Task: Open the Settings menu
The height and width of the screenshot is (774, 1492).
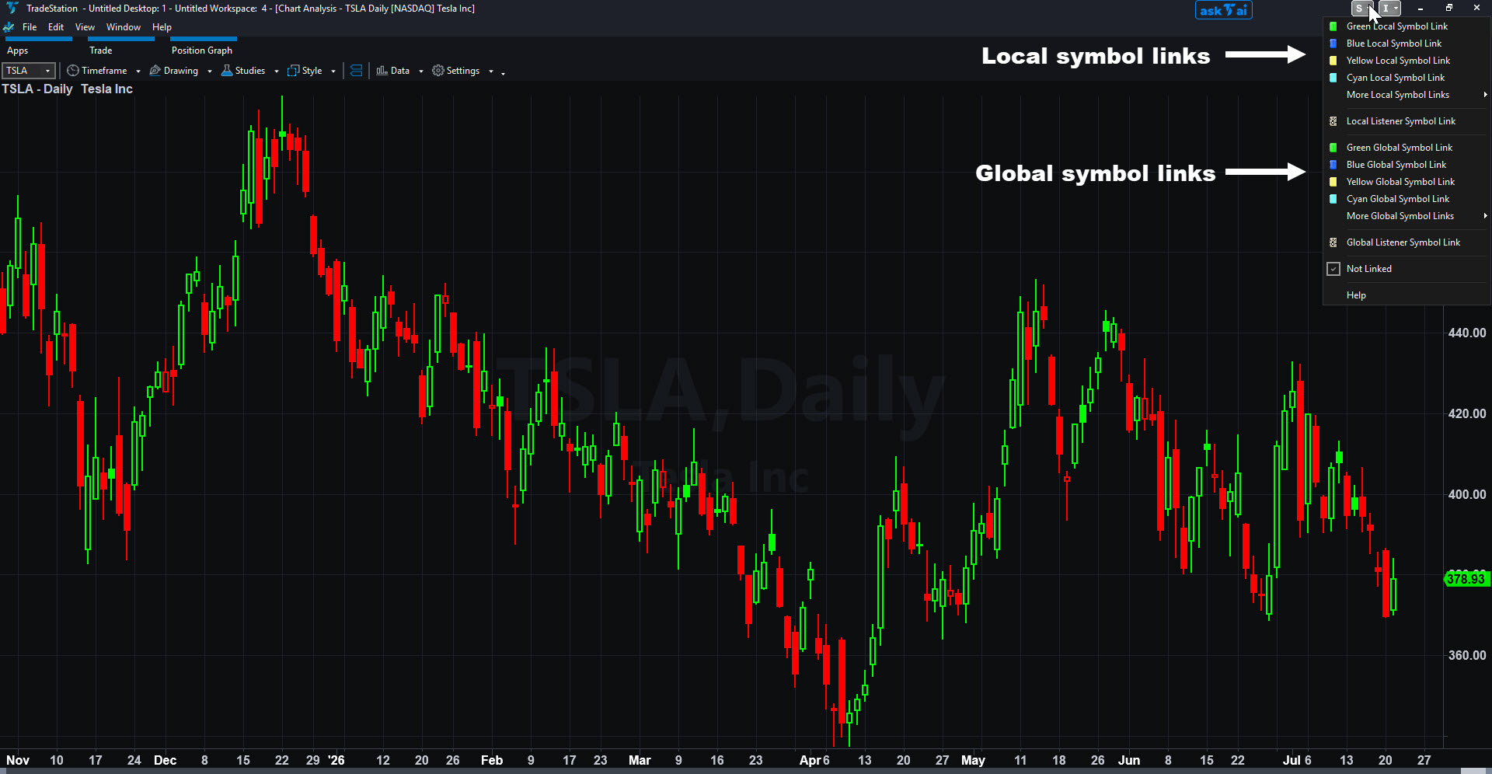Action: coord(456,71)
